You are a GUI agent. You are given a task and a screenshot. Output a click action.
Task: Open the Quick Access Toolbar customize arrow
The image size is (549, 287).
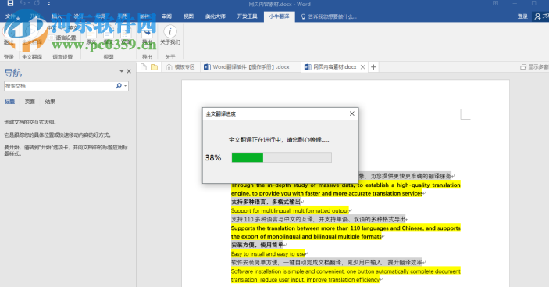click(48, 4)
